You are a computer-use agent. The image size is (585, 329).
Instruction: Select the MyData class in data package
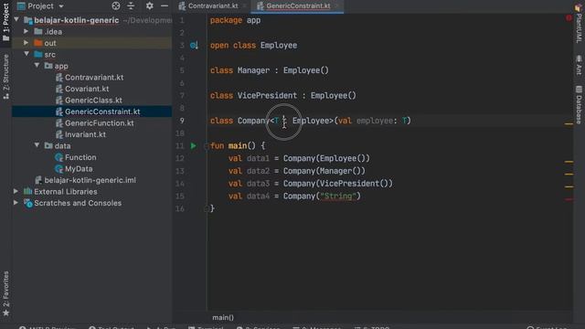pyautogui.click(x=79, y=168)
